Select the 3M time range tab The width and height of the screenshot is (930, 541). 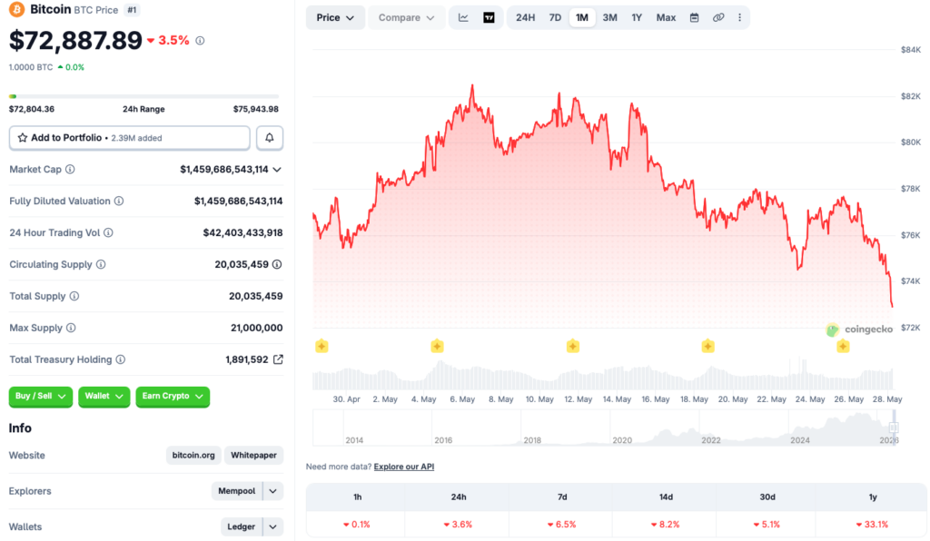pos(609,18)
